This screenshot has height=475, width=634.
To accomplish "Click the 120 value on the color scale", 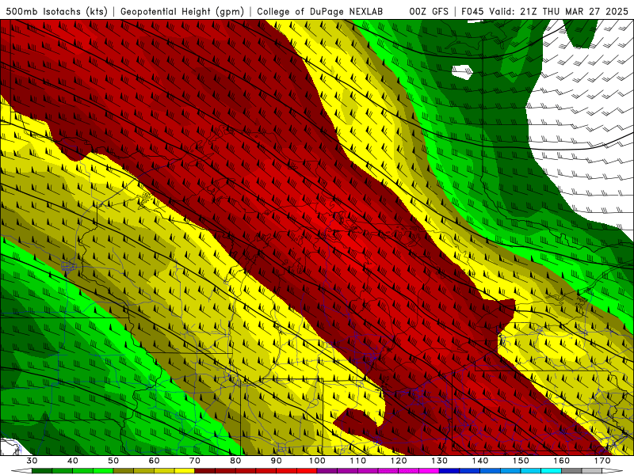I will (x=399, y=461).
